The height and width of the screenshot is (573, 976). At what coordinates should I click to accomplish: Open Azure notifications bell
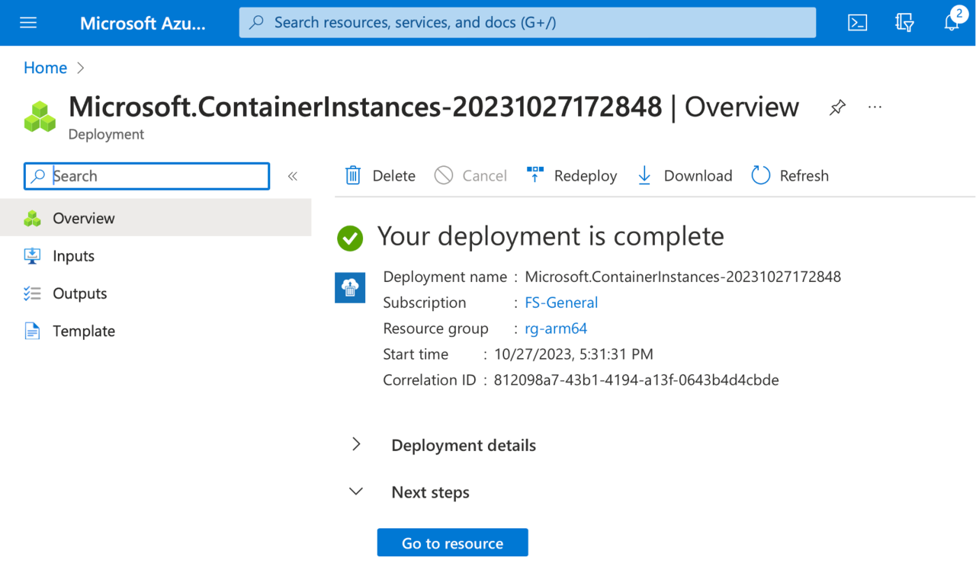951,22
